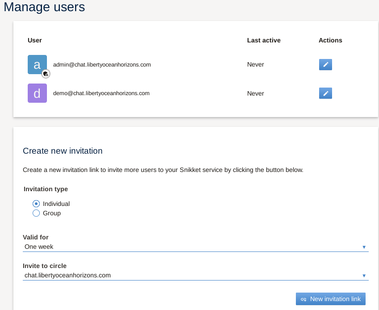379x310 pixels.
Task: Expand the Invite to circle dropdown
Action: coord(195,275)
